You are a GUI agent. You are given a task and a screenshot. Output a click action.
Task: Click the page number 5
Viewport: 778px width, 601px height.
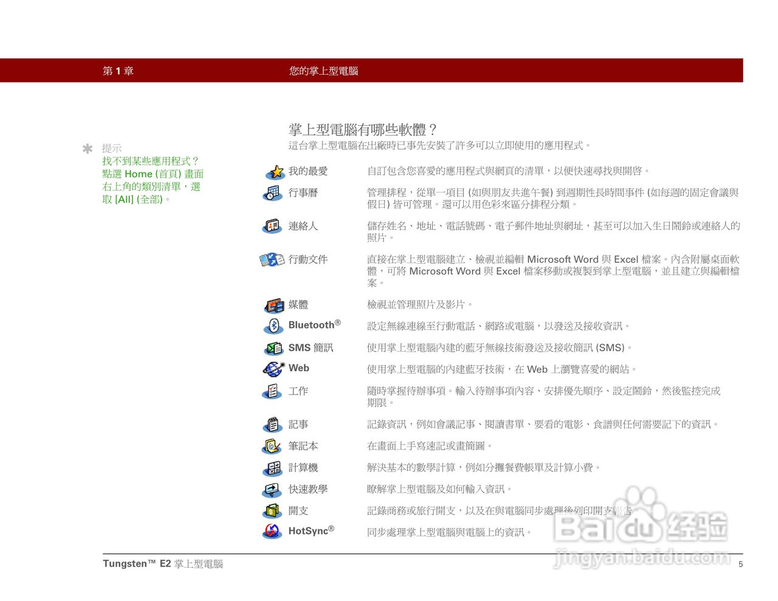pyautogui.click(x=740, y=564)
